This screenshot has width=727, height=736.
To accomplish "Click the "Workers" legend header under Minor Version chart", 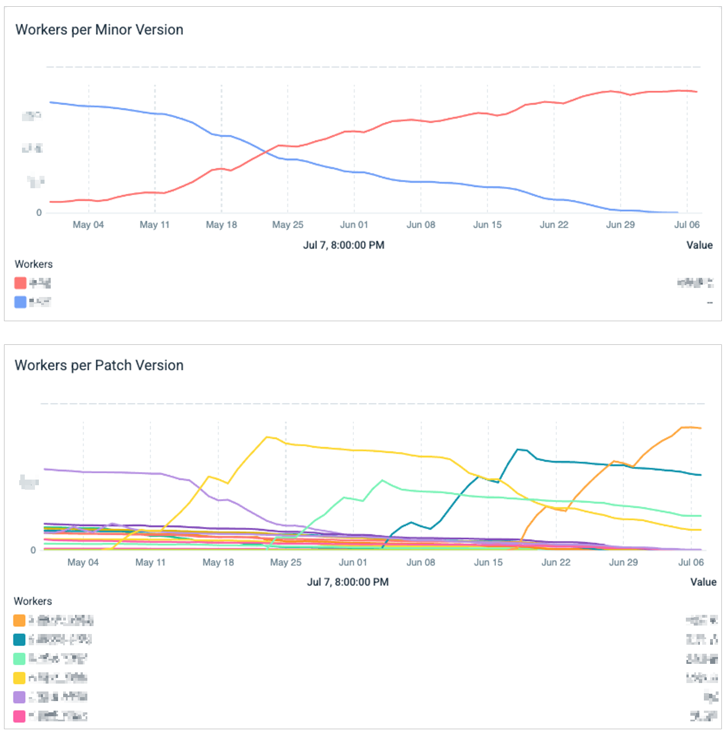I will click(34, 264).
